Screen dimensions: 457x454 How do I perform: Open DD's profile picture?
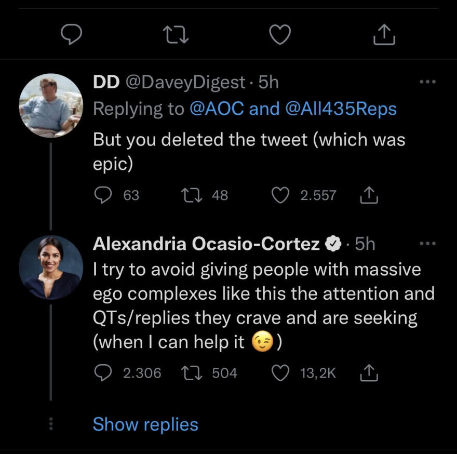(x=50, y=105)
